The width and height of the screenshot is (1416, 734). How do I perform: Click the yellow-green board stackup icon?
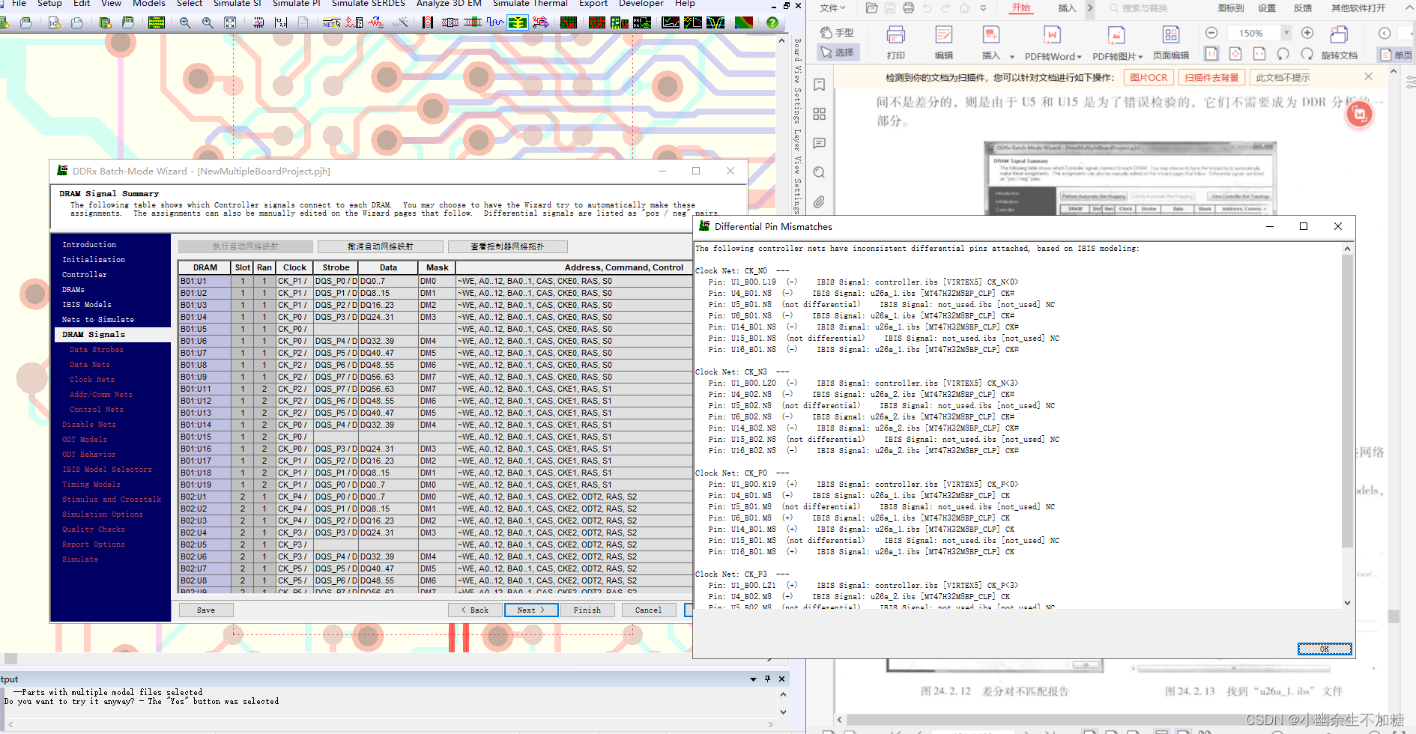[x=157, y=22]
